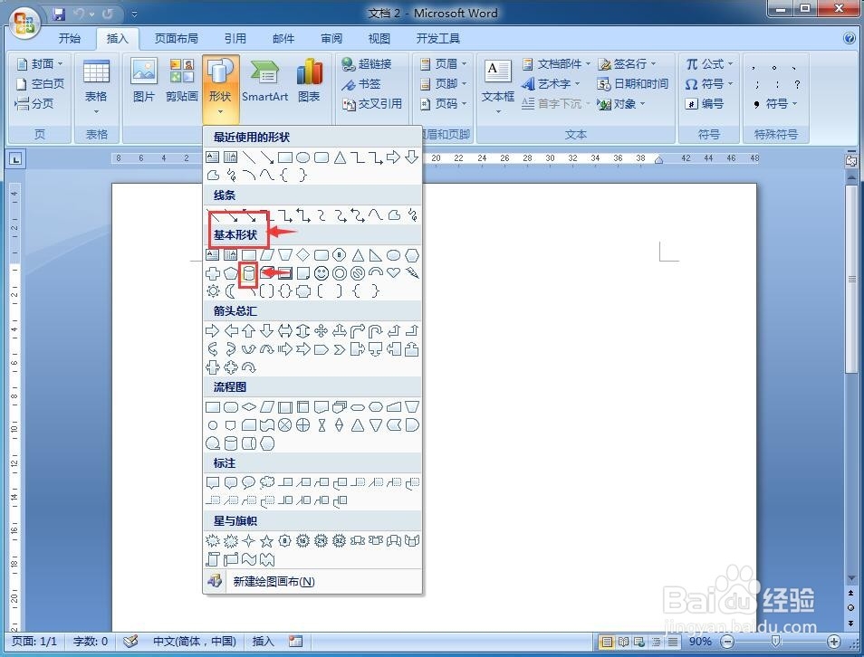Choose the quad arrow in block arrows
The image size is (864, 657).
tap(322, 331)
